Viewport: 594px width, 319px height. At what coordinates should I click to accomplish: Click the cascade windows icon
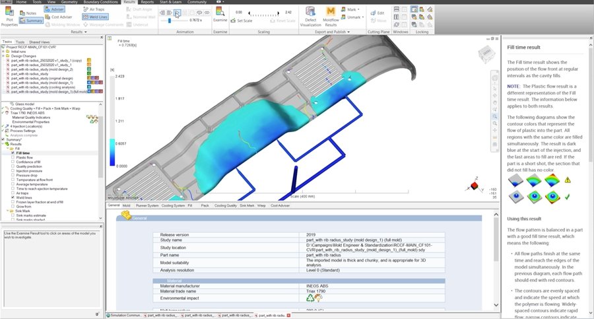[396, 24]
